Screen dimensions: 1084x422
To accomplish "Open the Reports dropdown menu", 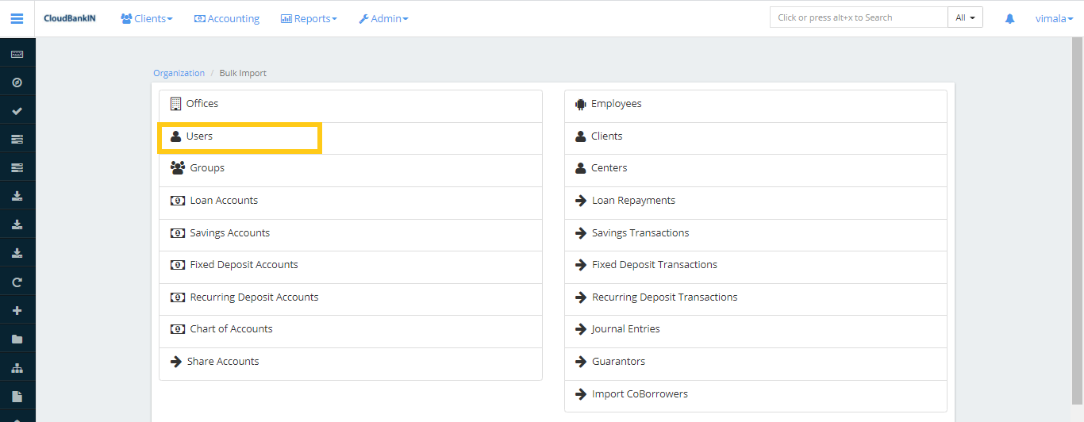I will (309, 18).
